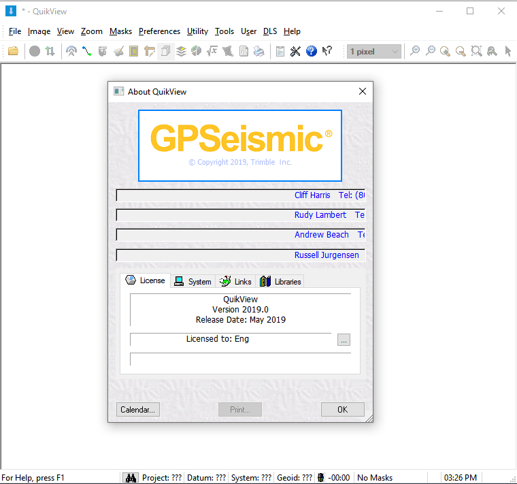Click the magnifier with green mark icon
Image resolution: width=517 pixels, height=484 pixels.
445,51
